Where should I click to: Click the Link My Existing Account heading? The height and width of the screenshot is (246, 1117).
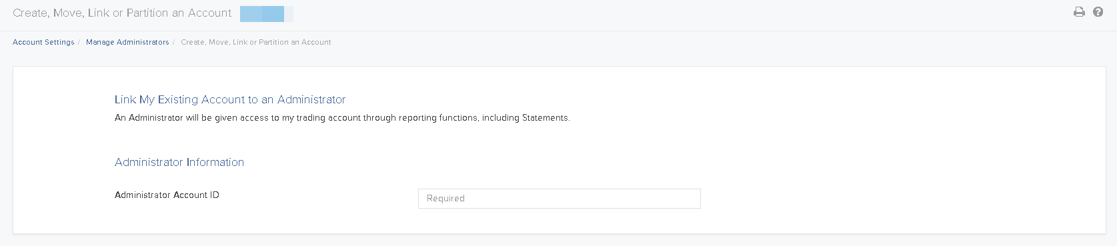coord(230,99)
